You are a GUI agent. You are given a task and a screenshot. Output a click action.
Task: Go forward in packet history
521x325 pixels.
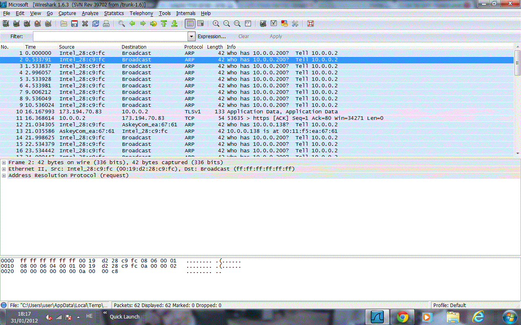point(143,24)
